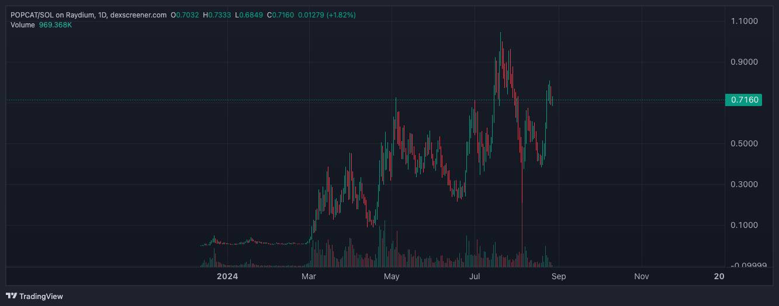Click the Mar label on time axis
779x306 pixels.
coord(309,276)
